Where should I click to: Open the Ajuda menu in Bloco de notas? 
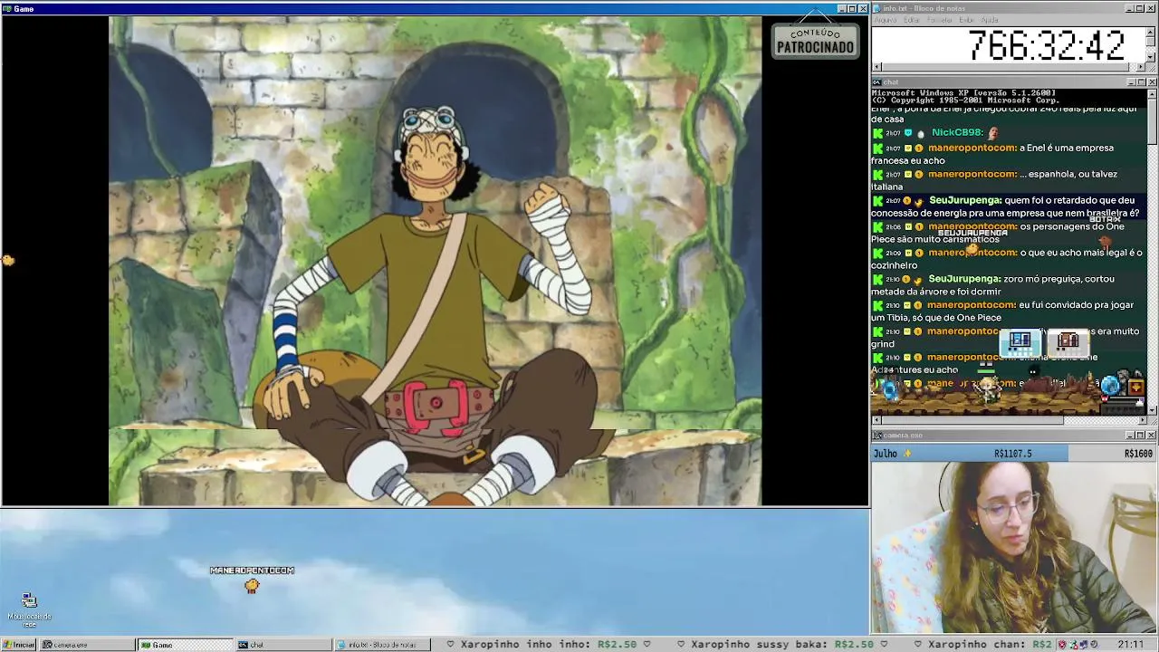[991, 20]
